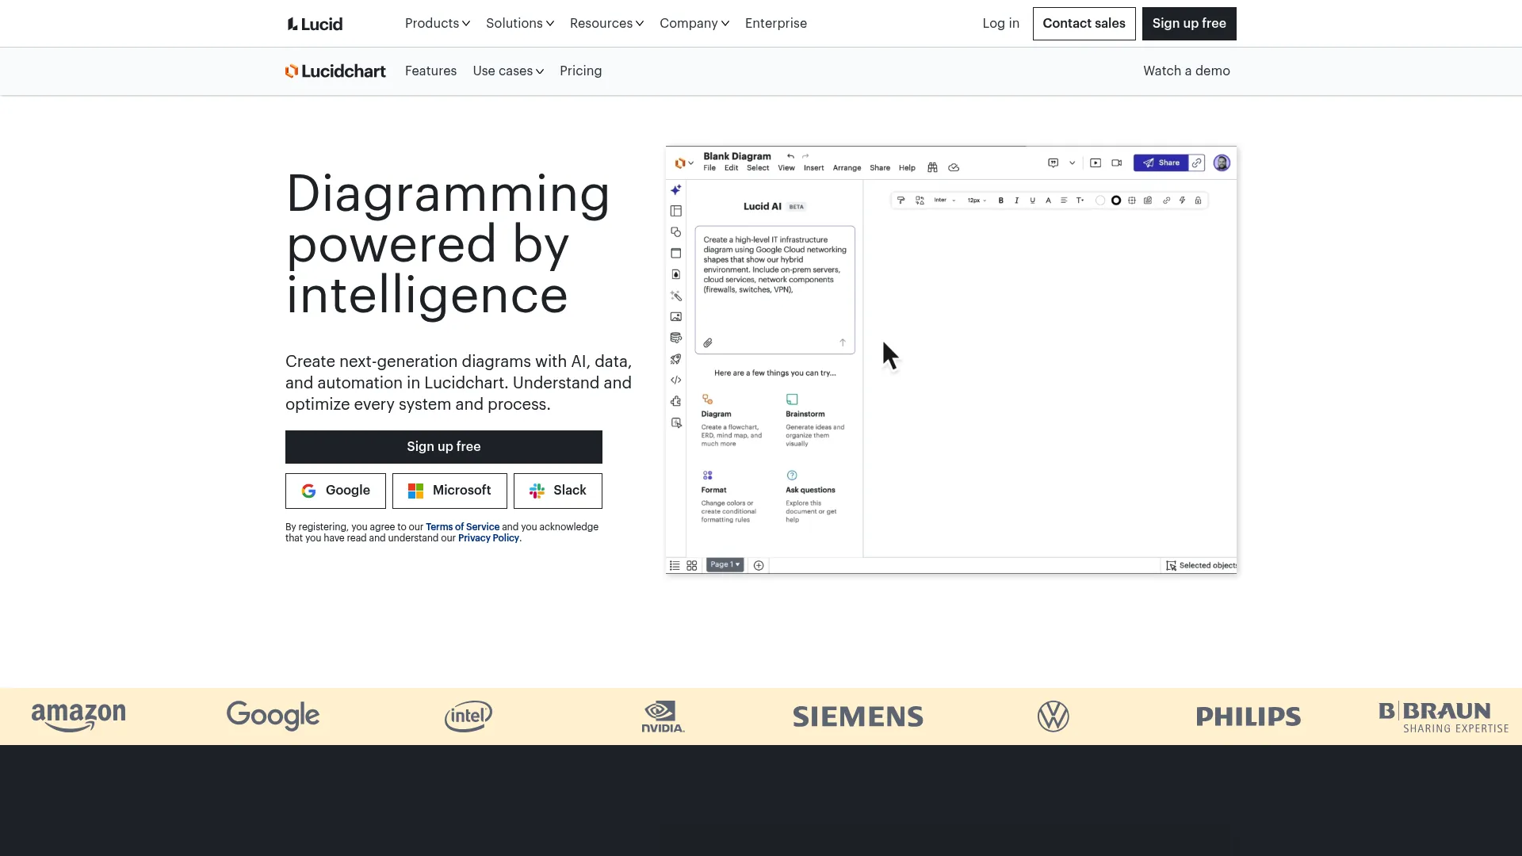Click the containers/frame icon in sidebar
This screenshot has height=856, width=1522.
[675, 254]
